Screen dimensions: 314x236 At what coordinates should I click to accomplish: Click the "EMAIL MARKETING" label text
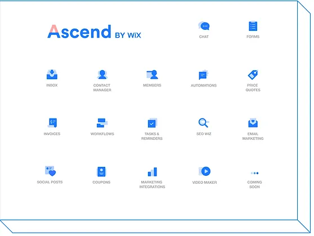(253, 136)
